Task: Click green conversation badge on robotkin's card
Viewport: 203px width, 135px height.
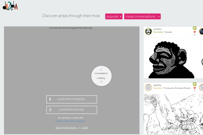Action: point(195,28)
